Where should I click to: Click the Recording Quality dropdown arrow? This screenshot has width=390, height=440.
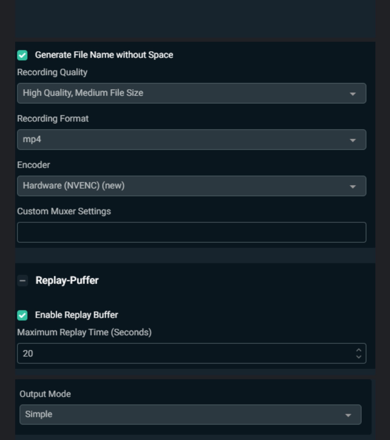[352, 94]
